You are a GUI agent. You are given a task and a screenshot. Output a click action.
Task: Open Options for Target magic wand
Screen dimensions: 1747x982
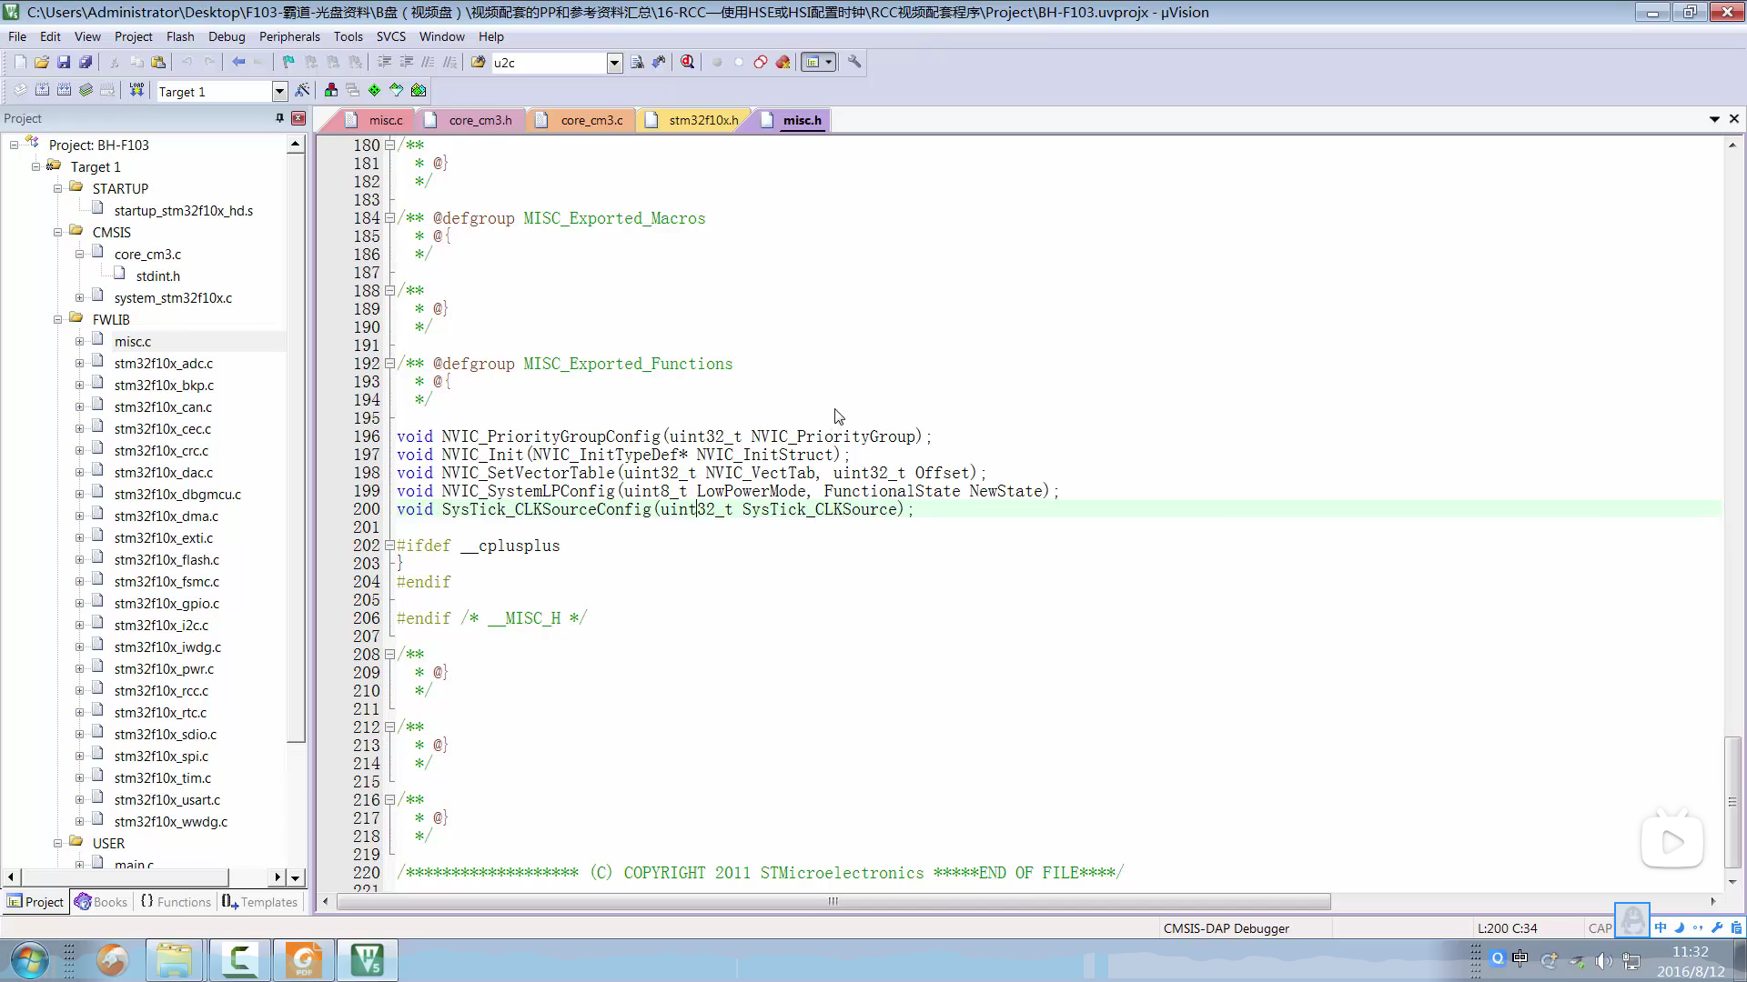pos(303,90)
